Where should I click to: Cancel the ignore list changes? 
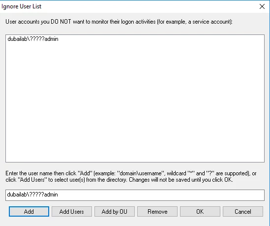(x=243, y=211)
